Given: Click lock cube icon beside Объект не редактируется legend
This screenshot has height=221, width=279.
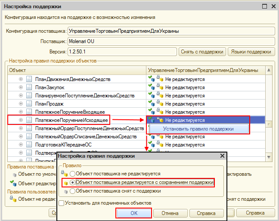Looking at the screenshot, I should coord(13,199).
